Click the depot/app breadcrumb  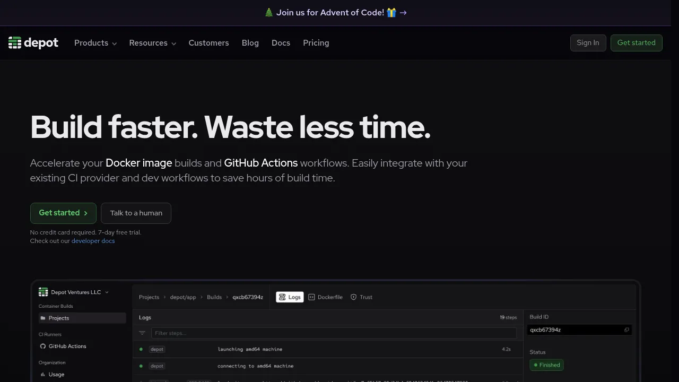tap(183, 297)
